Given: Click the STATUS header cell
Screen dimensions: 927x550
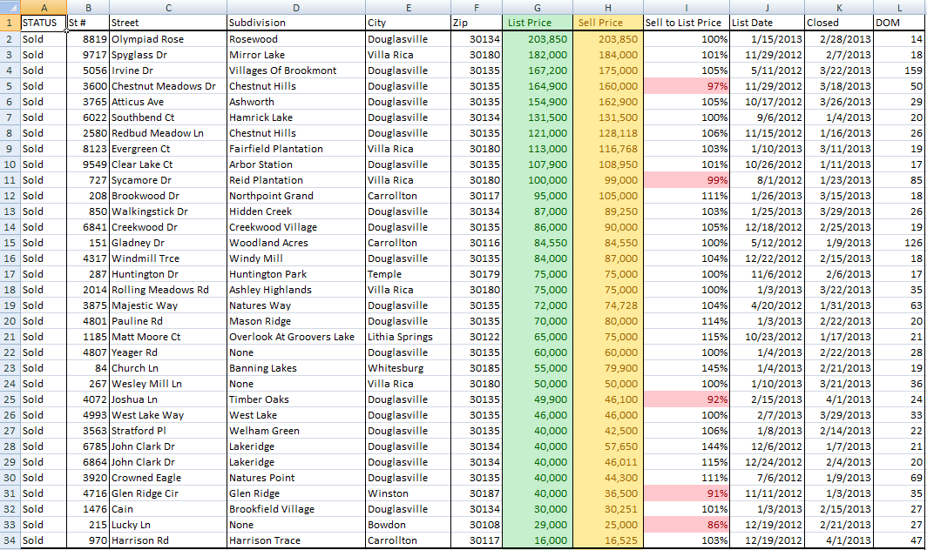Looking at the screenshot, I should click(x=44, y=23).
